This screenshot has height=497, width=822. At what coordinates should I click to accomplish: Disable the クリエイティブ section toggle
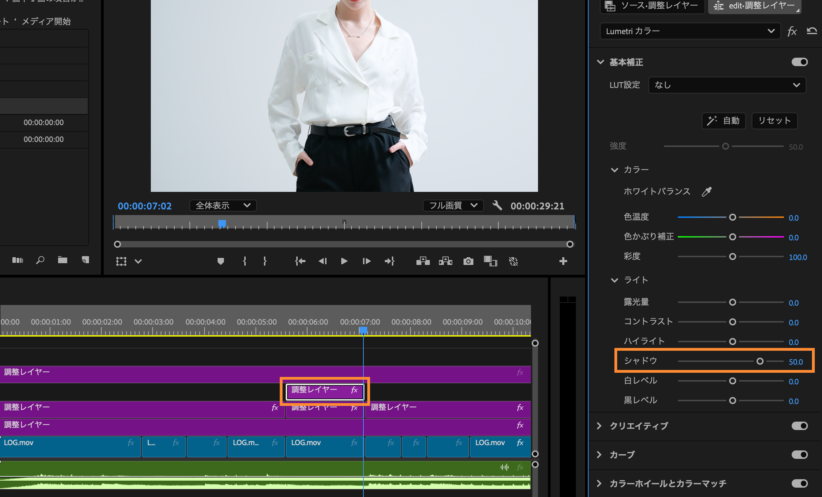[799, 426]
